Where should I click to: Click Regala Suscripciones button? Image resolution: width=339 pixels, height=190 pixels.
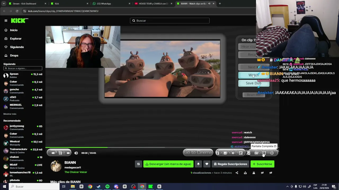click(x=230, y=164)
